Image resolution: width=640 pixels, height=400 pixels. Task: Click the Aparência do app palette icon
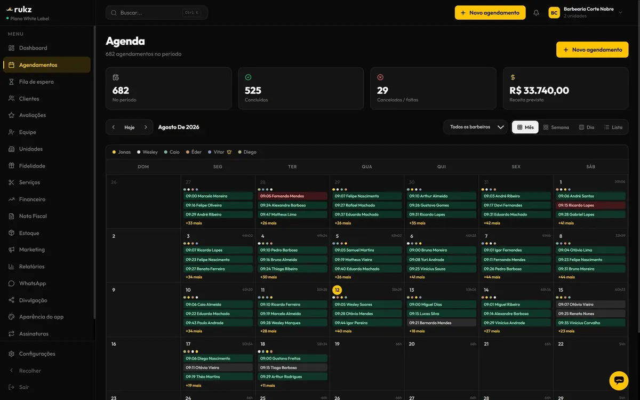(x=12, y=317)
